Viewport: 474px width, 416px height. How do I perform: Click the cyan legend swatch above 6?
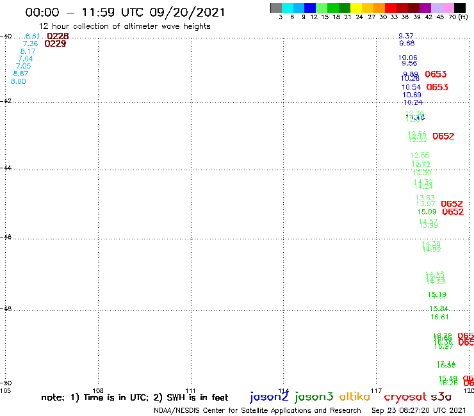point(288,8)
